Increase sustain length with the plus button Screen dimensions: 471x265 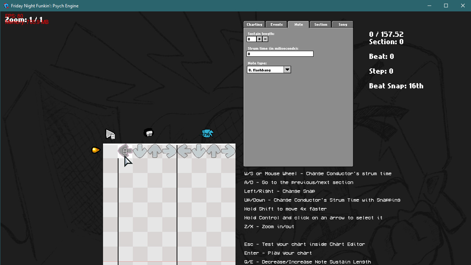pos(259,39)
